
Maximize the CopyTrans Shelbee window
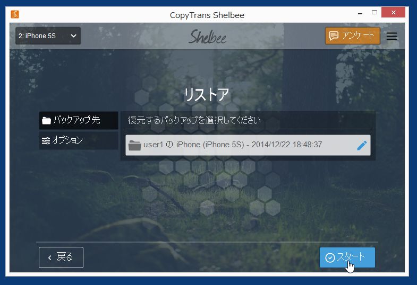(x=375, y=12)
